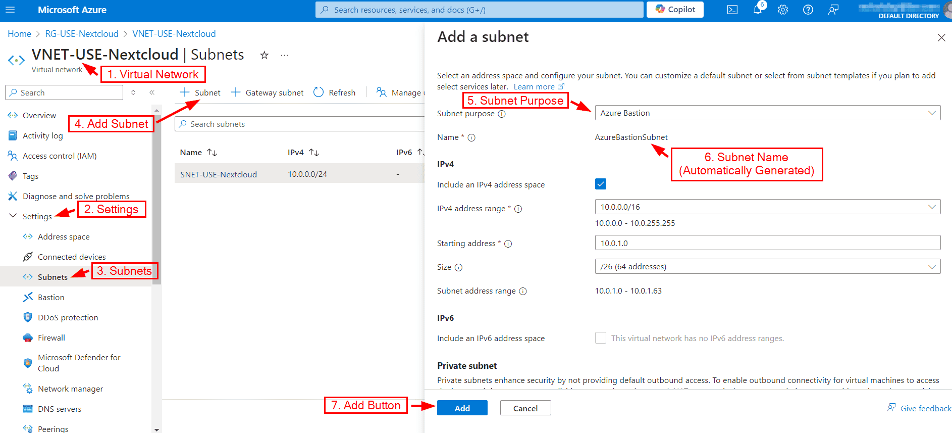The image size is (952, 433).
Task: Show info tooltip for Name
Action: click(471, 137)
